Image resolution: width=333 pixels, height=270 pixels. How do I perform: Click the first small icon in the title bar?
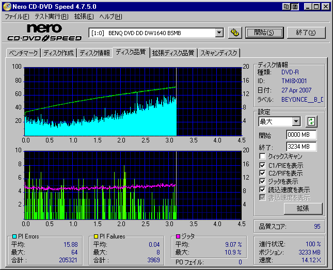pos(287,7)
